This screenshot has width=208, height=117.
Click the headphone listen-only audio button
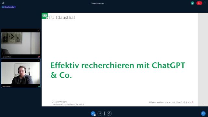(93, 113)
